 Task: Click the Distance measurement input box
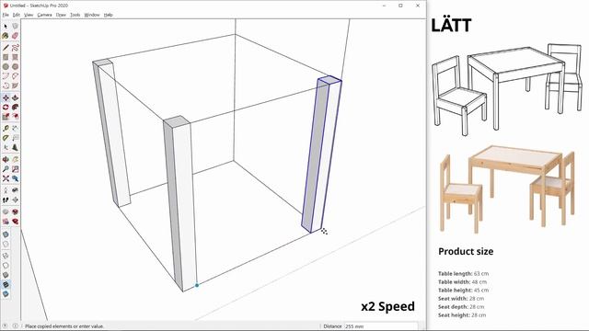381,326
